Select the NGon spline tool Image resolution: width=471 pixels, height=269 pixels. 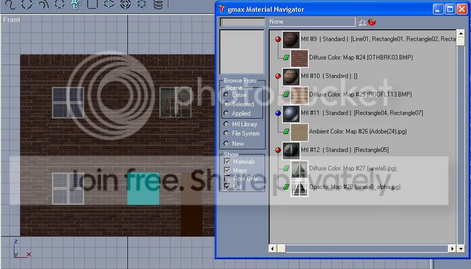tap(59, 4)
